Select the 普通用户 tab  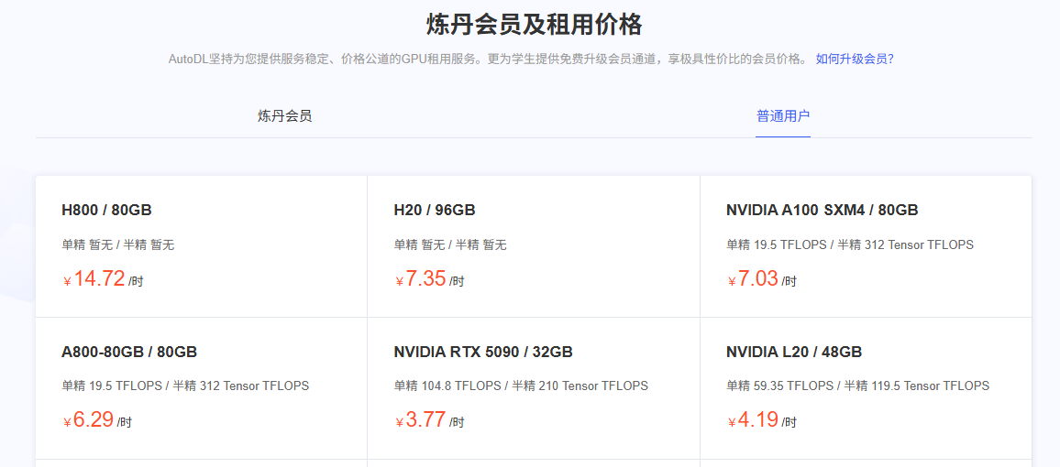pos(782,116)
